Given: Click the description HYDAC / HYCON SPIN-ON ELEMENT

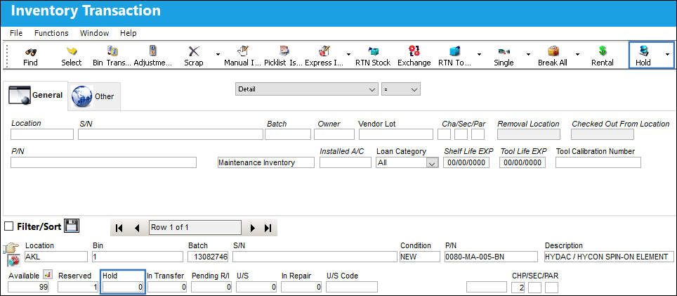Looking at the screenshot, I should click(609, 257).
